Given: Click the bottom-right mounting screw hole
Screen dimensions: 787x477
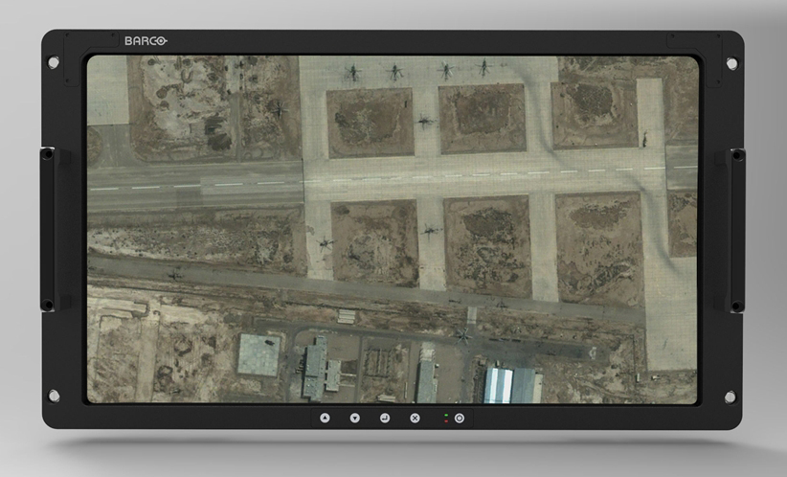Looking at the screenshot, I should pos(732,395).
